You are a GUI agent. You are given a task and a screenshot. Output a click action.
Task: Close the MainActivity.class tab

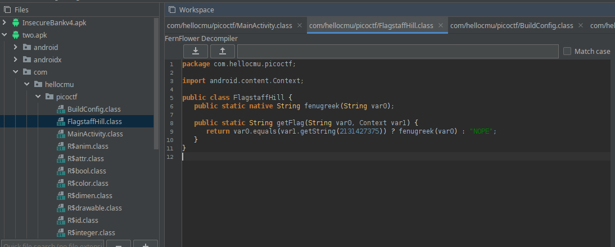pyautogui.click(x=300, y=25)
